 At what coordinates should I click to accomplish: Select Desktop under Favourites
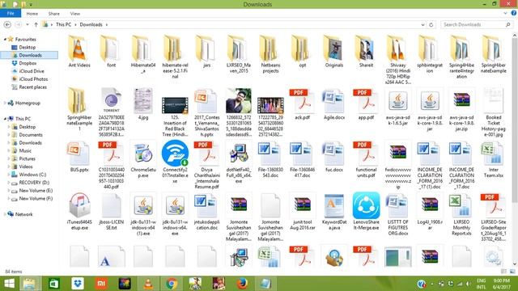point(27,47)
